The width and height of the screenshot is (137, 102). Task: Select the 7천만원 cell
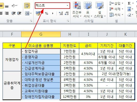click(70, 51)
